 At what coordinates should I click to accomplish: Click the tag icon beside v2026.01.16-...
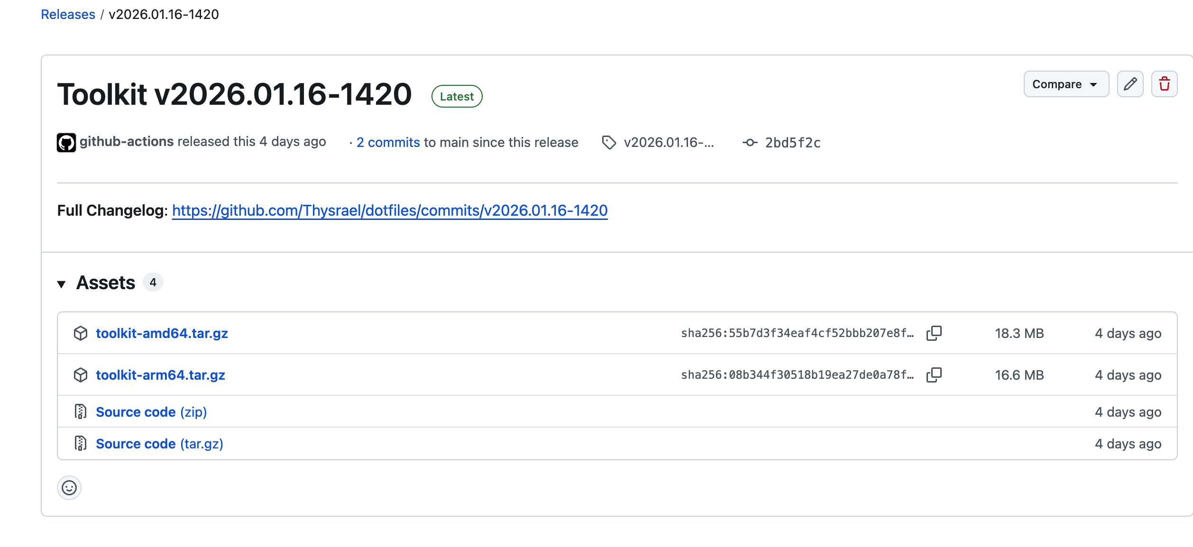click(609, 142)
